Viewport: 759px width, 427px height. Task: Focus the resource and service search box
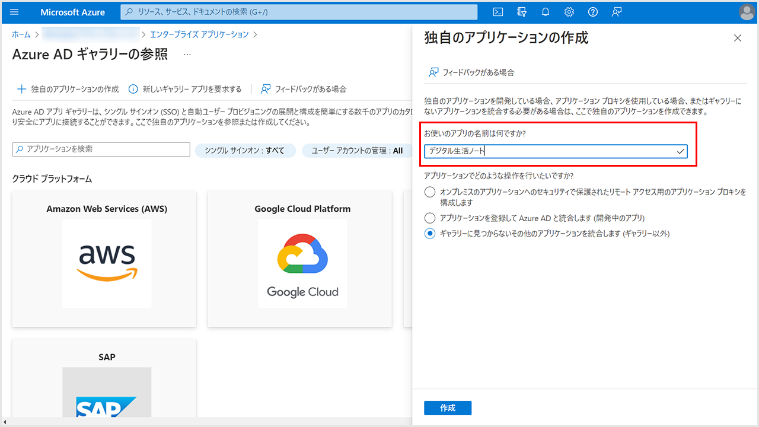tap(299, 12)
